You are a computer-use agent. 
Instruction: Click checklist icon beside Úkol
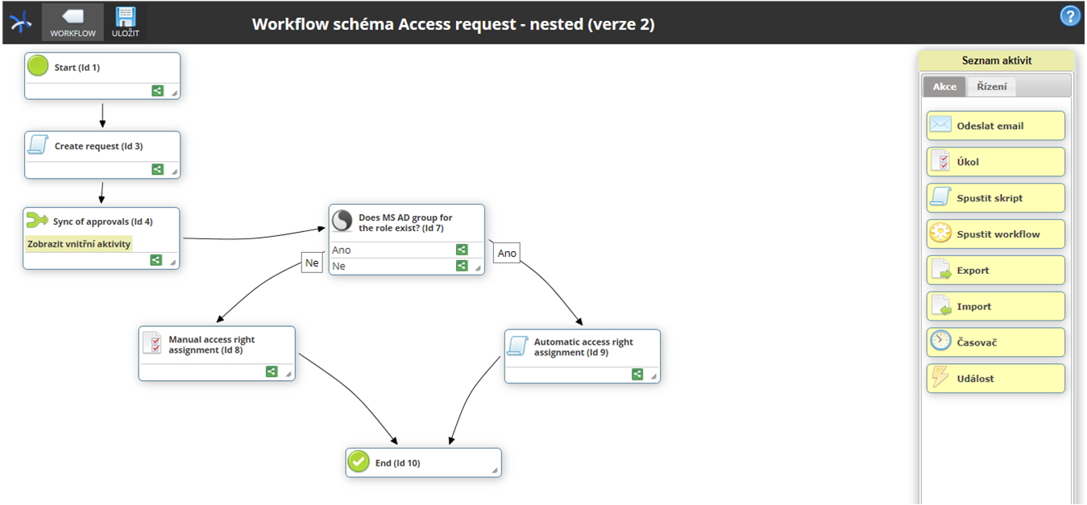[x=940, y=162]
